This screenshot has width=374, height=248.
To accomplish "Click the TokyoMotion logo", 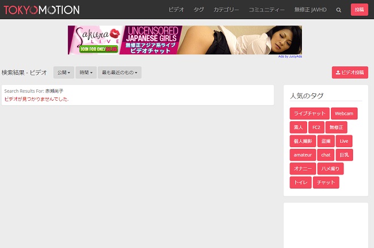I will 41,10.
